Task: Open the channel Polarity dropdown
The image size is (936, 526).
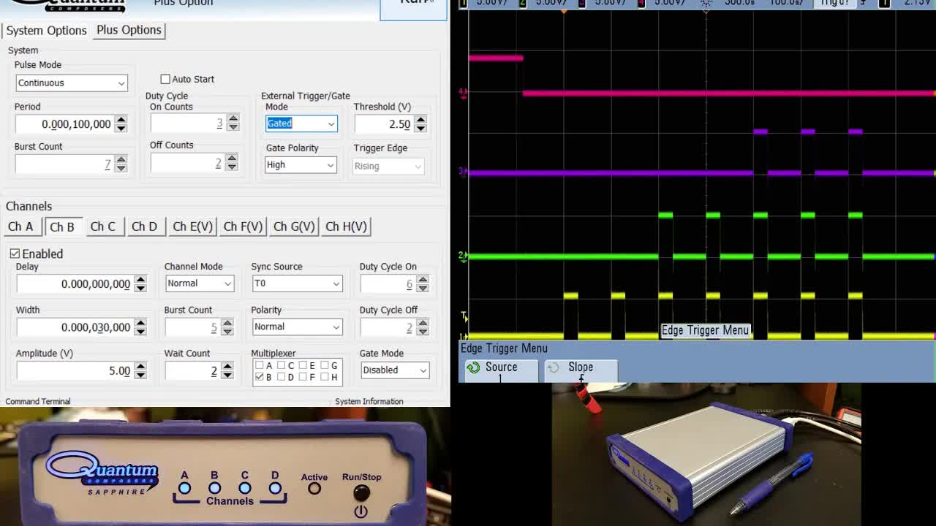Action: pos(297,327)
